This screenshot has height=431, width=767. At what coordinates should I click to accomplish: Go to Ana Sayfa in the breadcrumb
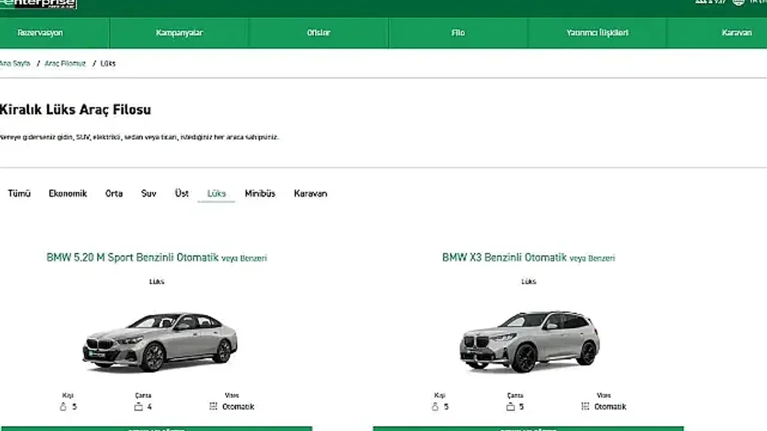pos(15,64)
